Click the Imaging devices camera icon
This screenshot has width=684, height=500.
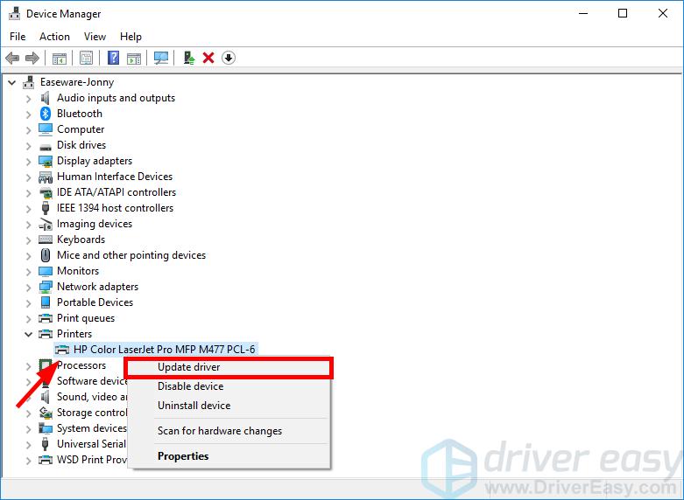(46, 224)
